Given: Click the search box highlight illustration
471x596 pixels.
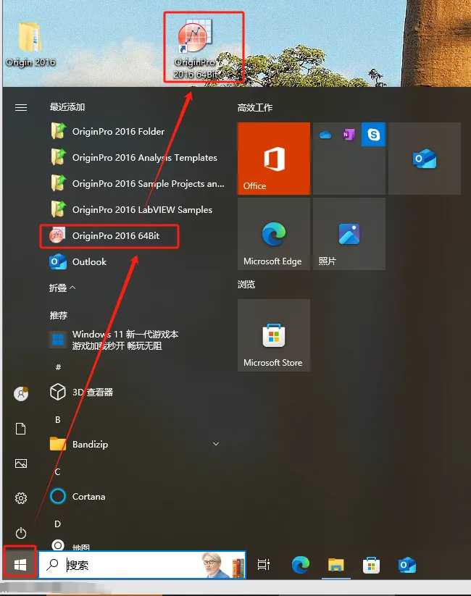Looking at the screenshot, I should [x=223, y=565].
